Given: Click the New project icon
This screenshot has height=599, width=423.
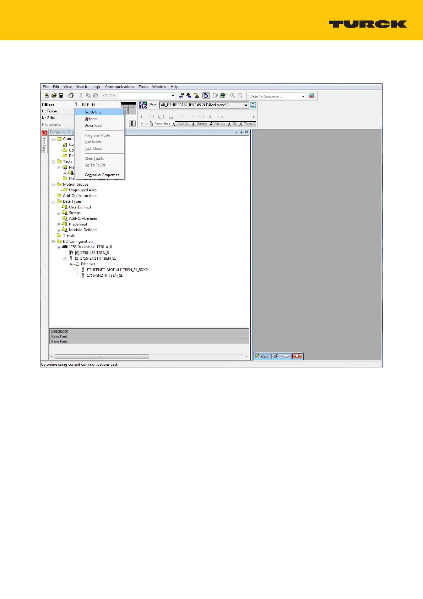Looking at the screenshot, I should pos(46,96).
